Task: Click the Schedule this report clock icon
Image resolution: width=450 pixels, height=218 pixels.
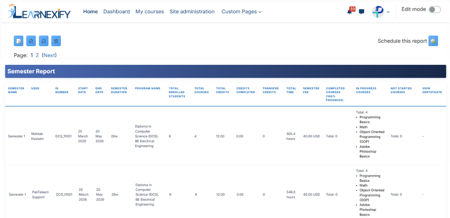Action: (x=433, y=41)
